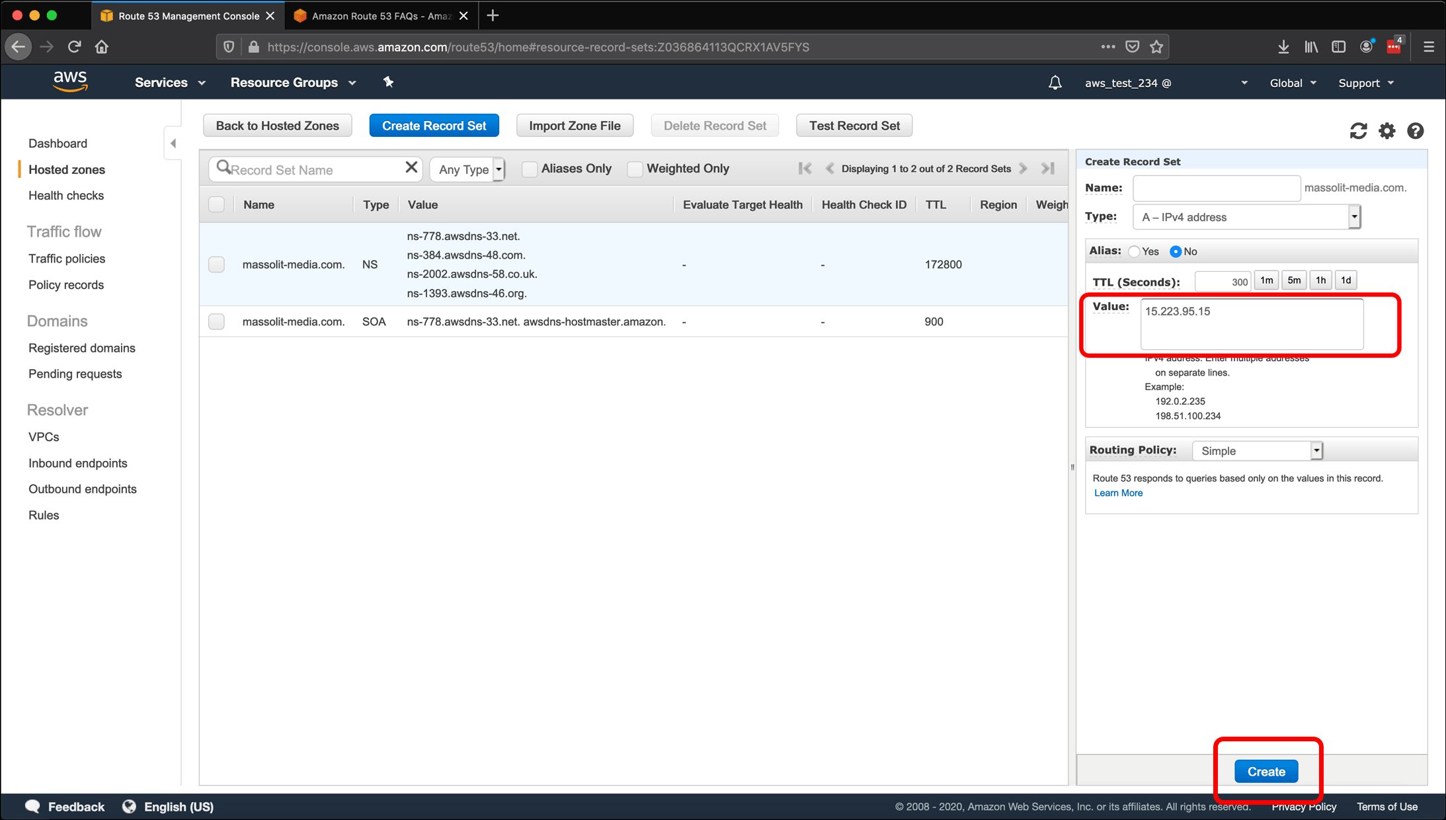Image resolution: width=1446 pixels, height=820 pixels.
Task: Expand the Services menu
Action: (x=170, y=83)
